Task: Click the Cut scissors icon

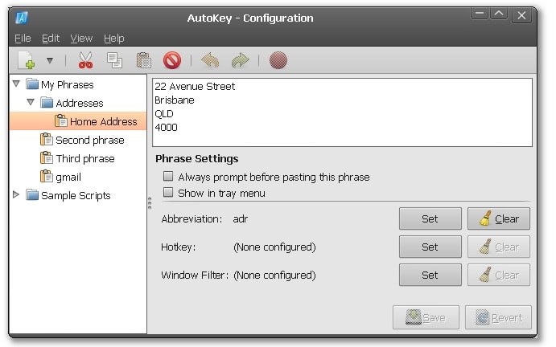Action: tap(85, 60)
